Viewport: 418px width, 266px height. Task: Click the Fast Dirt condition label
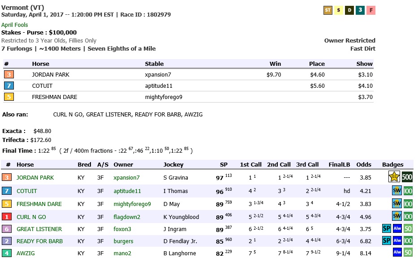tap(363, 48)
